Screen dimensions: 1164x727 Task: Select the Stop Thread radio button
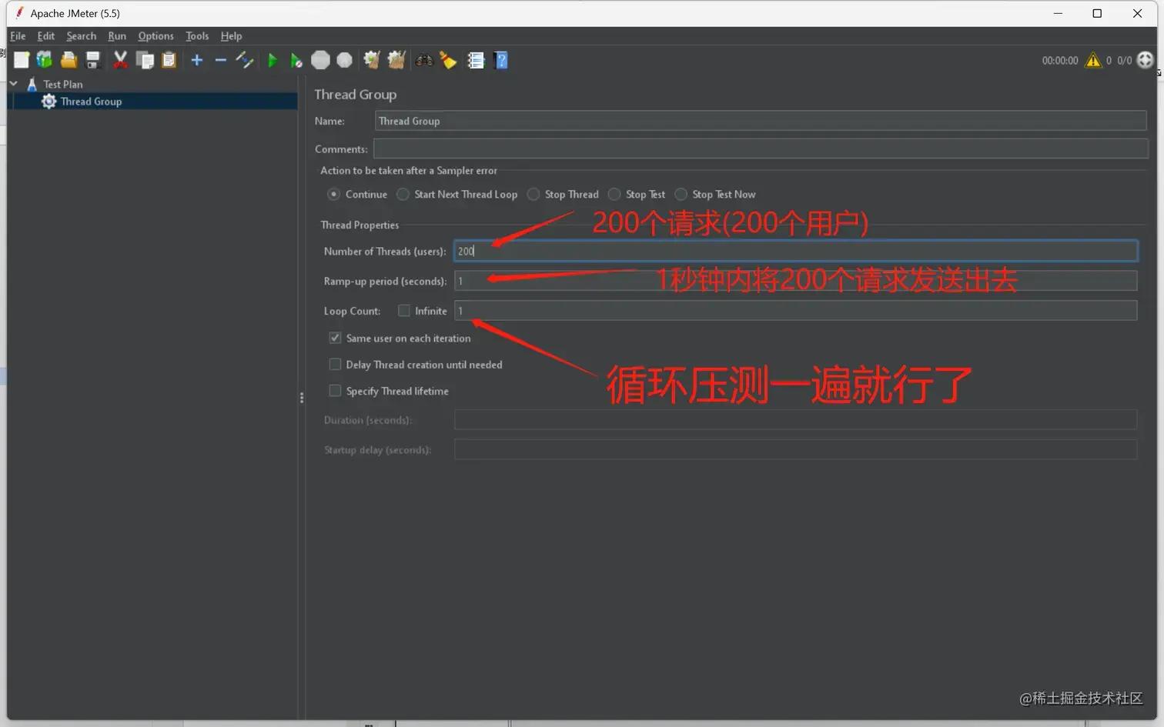click(533, 194)
